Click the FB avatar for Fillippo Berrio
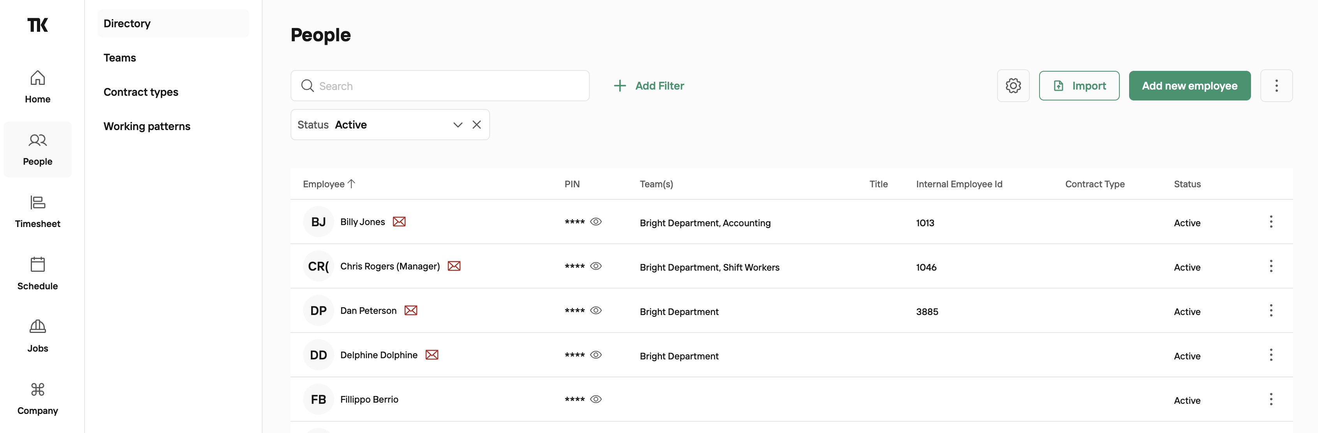 click(x=318, y=399)
